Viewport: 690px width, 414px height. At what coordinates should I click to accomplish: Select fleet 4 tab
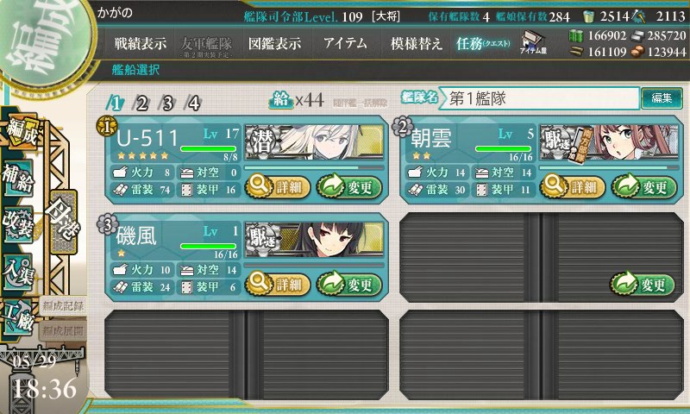click(x=193, y=103)
